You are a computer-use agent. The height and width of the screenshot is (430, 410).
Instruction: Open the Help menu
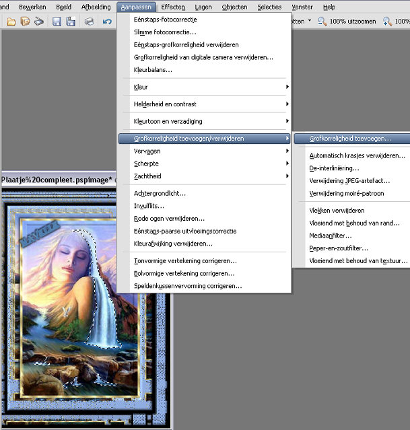pyautogui.click(x=329, y=7)
